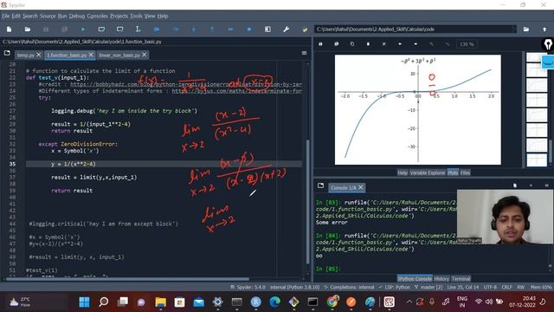Open the console tab browse icon

[321, 185]
